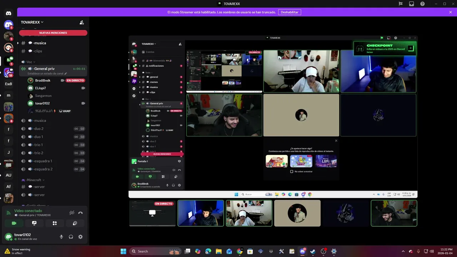Join the -esquadra 2 voice channel
Screen dimensions: 457x257
tap(53, 169)
